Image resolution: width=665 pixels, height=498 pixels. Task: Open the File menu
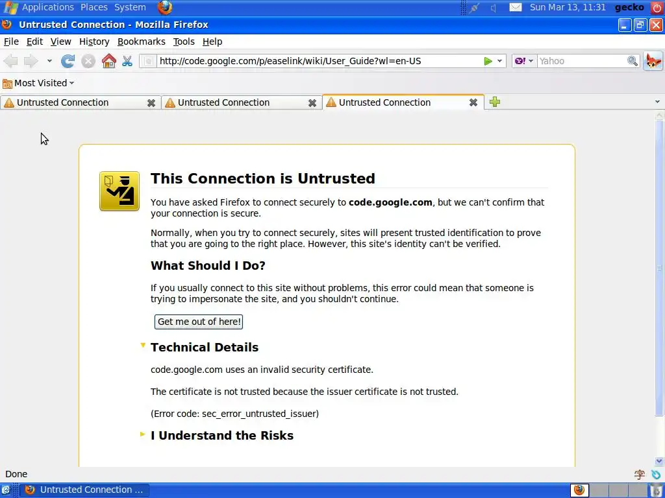click(11, 41)
